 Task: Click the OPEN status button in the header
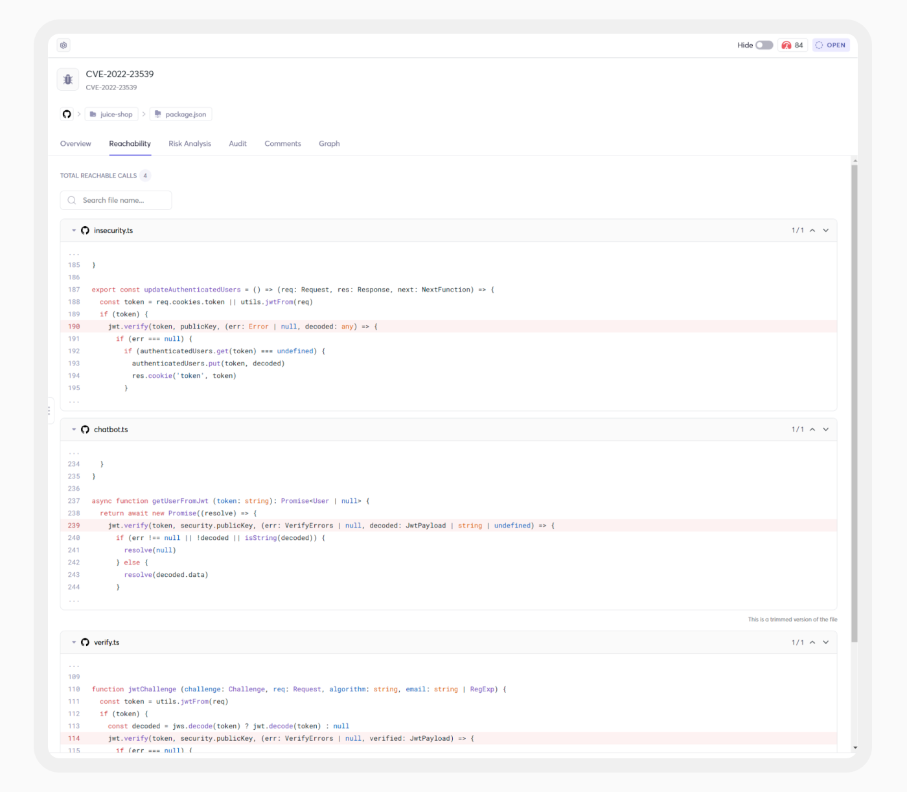point(830,45)
